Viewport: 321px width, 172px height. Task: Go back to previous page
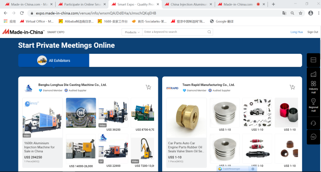(6, 13)
